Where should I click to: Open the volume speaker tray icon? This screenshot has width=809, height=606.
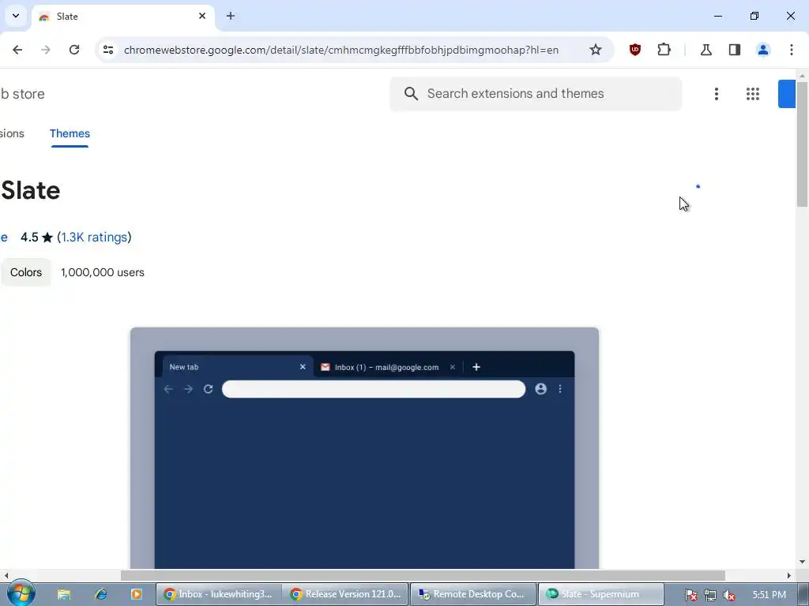[728, 595]
